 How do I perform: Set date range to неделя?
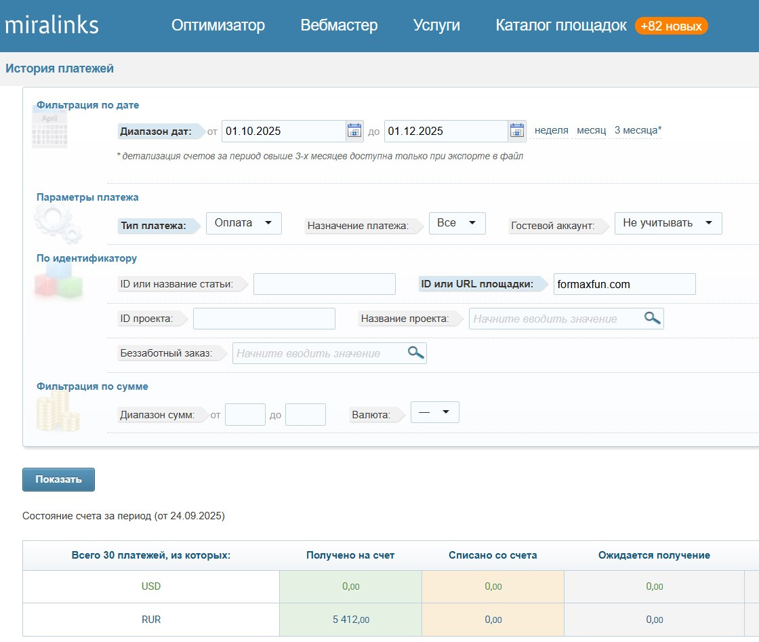point(552,130)
